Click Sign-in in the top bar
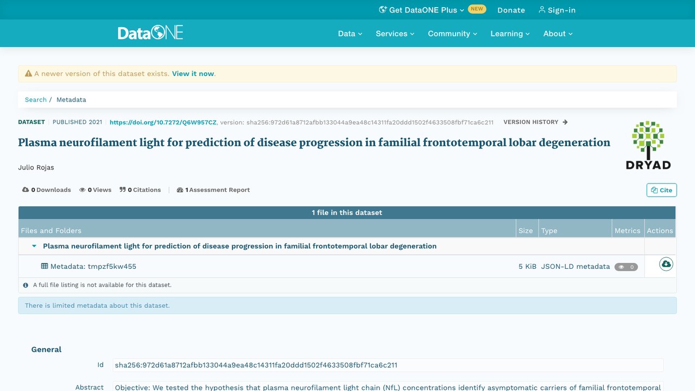The height and width of the screenshot is (391, 695). [x=557, y=10]
